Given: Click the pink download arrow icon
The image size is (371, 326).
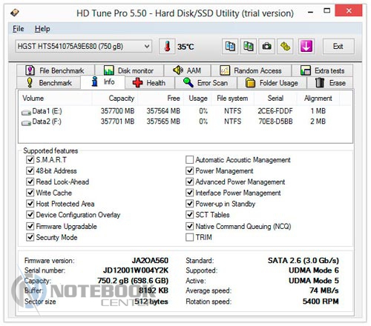Looking at the screenshot, I should (306, 47).
